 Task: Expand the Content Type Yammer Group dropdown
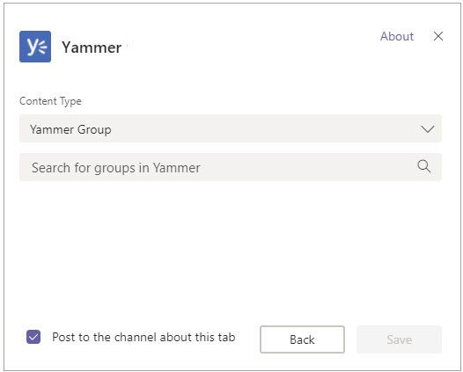tap(231, 128)
